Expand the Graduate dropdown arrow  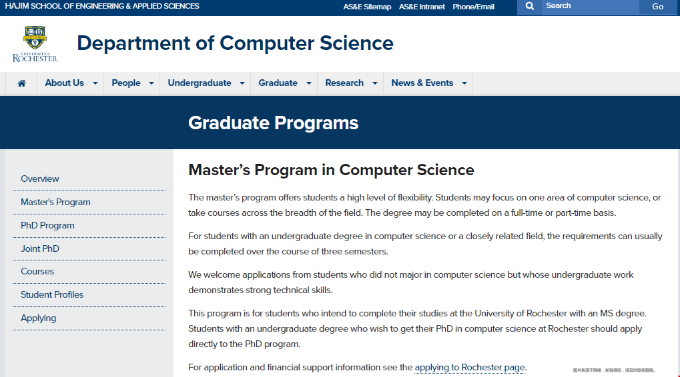pyautogui.click(x=309, y=83)
